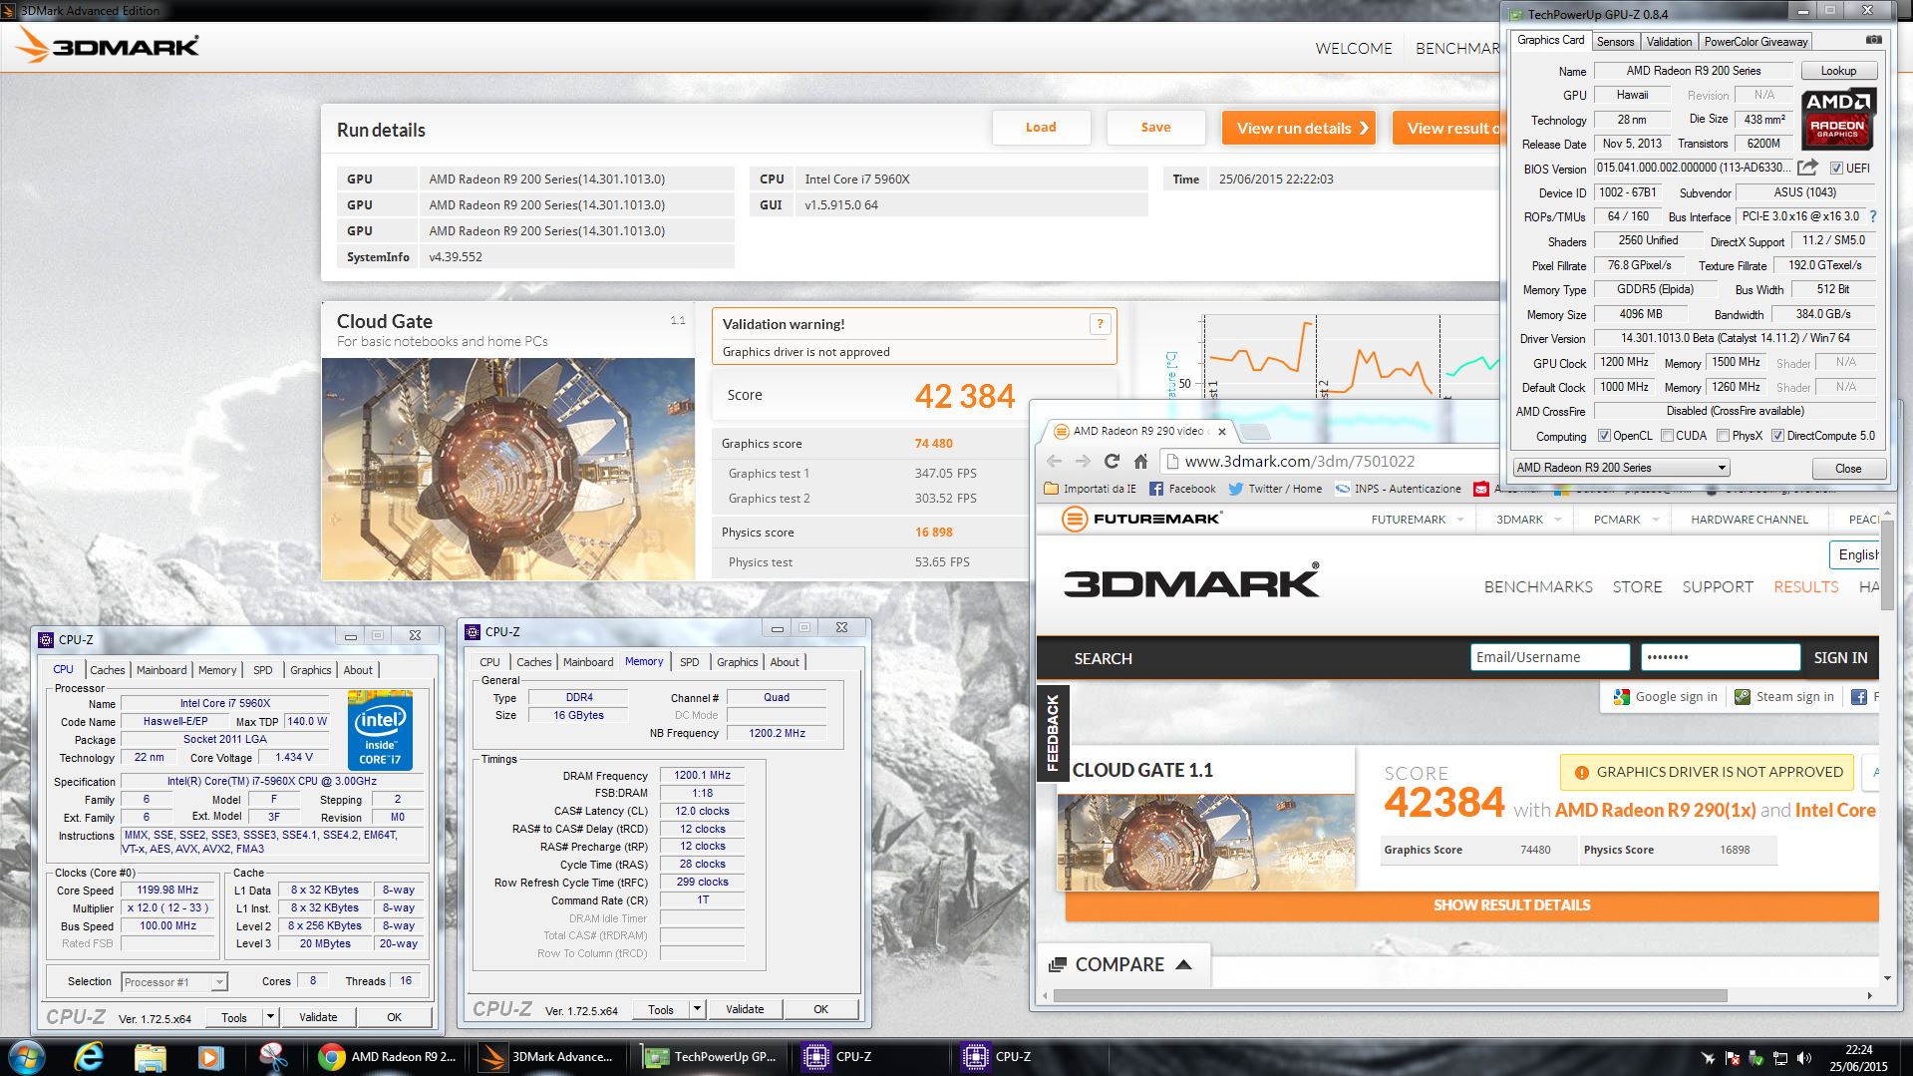Image resolution: width=1913 pixels, height=1076 pixels.
Task: Click the Cloud Gate preview thumbnail in 3DMark
Action: pos(508,469)
